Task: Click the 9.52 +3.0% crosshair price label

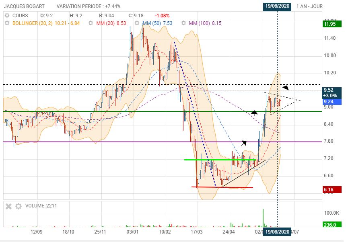Action: pyautogui.click(x=332, y=93)
